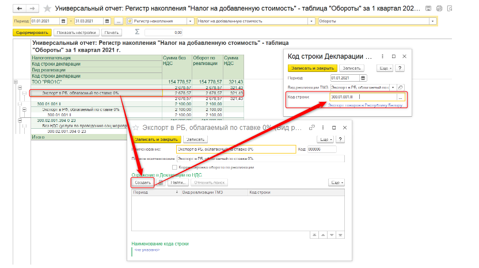Click the link icon in Экспорт в РБ dialog
This screenshot has height=268, width=479.
pos(311,127)
